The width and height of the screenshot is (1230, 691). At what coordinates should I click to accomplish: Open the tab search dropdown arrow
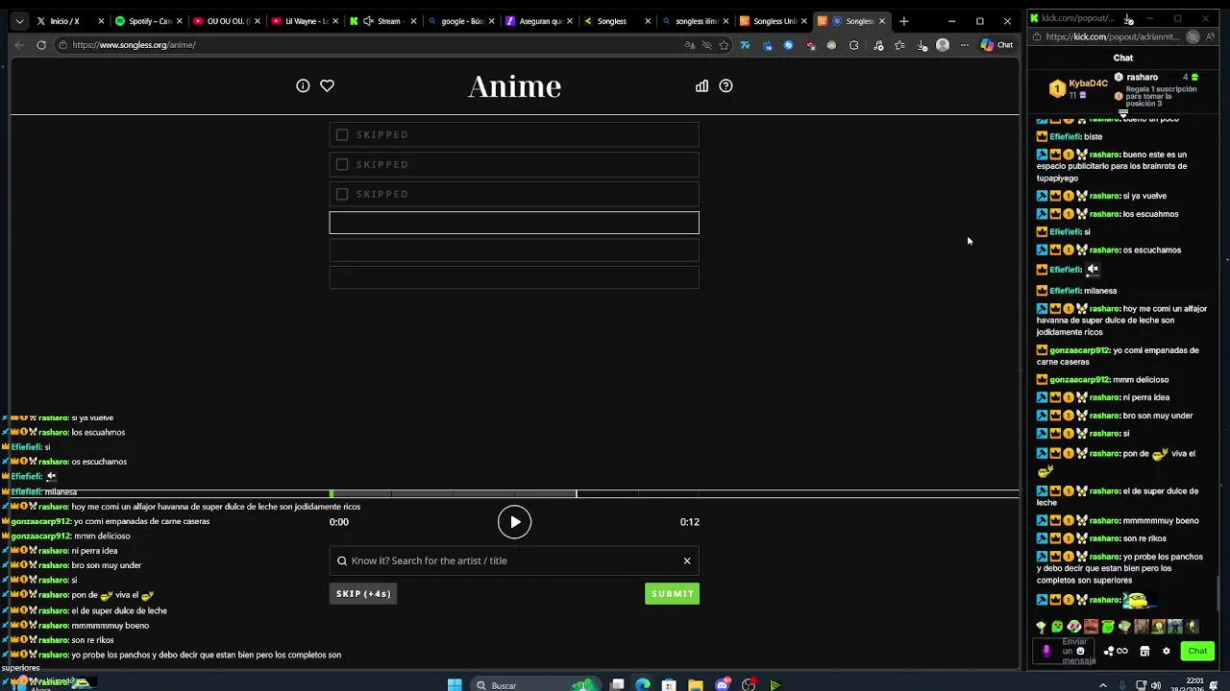pos(18,21)
